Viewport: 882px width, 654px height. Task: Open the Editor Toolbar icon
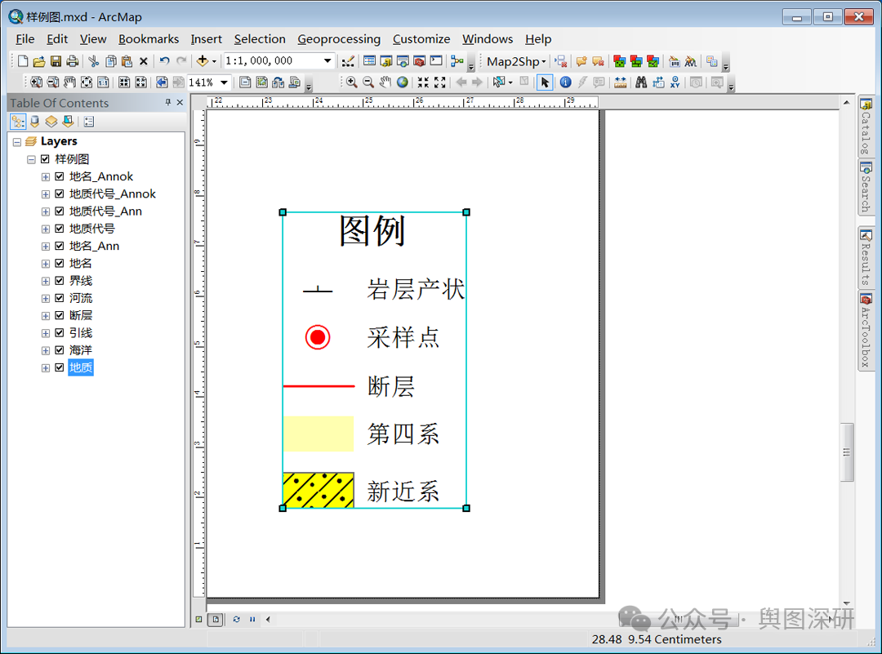(x=348, y=61)
